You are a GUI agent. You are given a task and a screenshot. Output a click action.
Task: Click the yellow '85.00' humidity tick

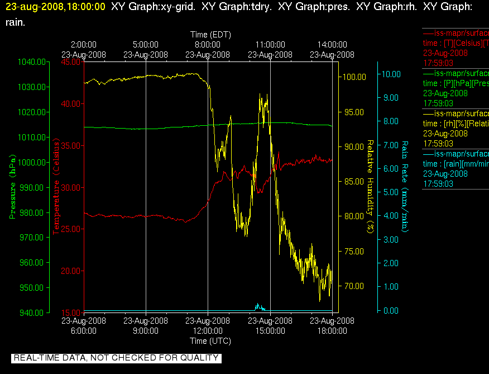pos(354,182)
